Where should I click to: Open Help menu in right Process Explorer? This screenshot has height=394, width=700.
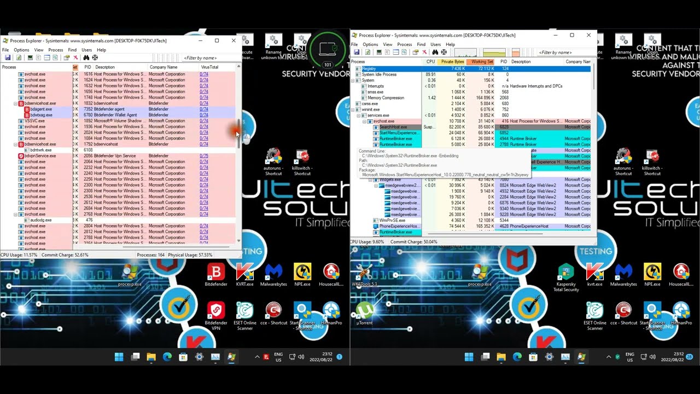pyautogui.click(x=450, y=44)
